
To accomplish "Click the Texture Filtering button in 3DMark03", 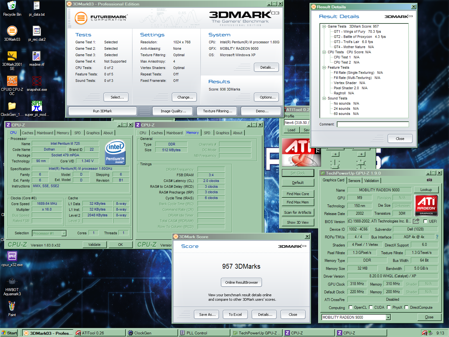I will [217, 111].
